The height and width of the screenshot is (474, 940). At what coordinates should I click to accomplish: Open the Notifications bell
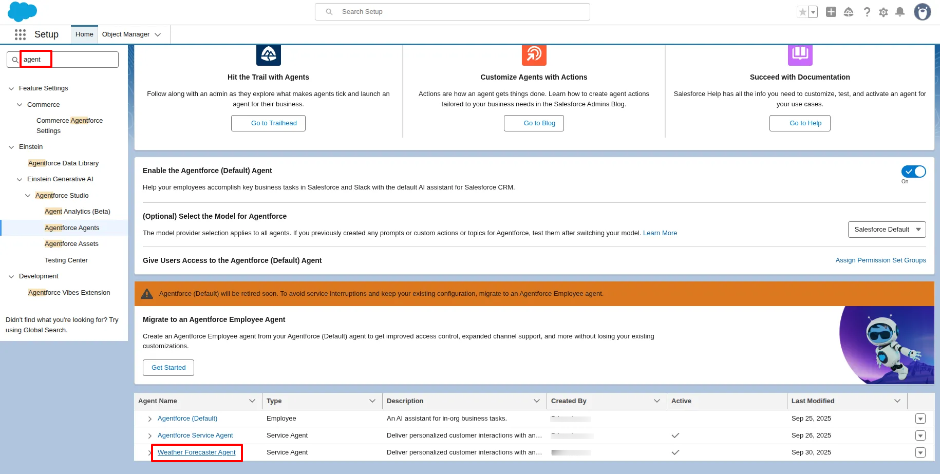(x=900, y=12)
